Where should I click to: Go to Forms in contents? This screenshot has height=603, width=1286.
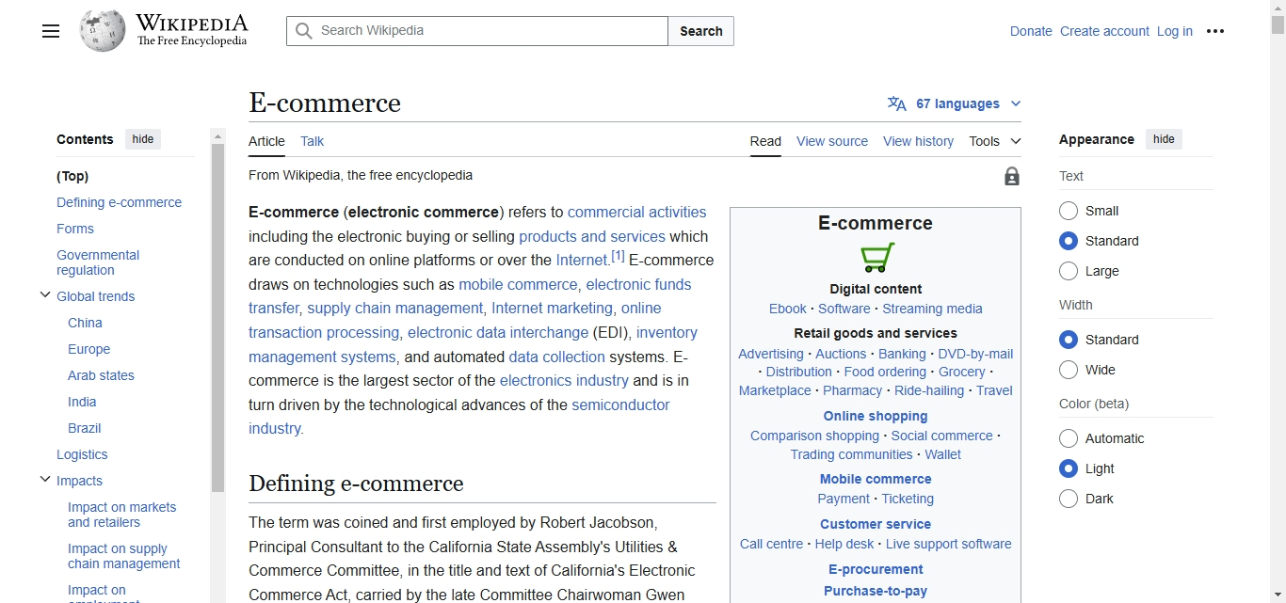[x=75, y=229]
